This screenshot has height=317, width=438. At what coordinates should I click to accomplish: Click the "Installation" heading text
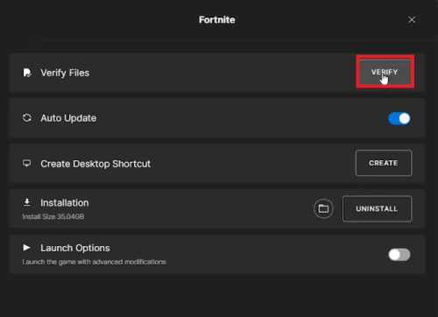(65, 202)
